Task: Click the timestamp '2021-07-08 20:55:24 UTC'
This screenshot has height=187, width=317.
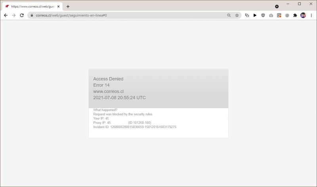Action: [x=119, y=98]
